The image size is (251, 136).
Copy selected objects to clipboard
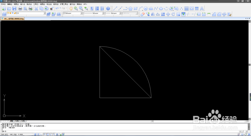[41, 9]
